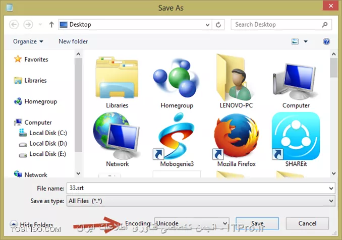The image size is (342, 240).
Task: Click the sidebar Homegroup spheres icon
Action: tap(18, 101)
